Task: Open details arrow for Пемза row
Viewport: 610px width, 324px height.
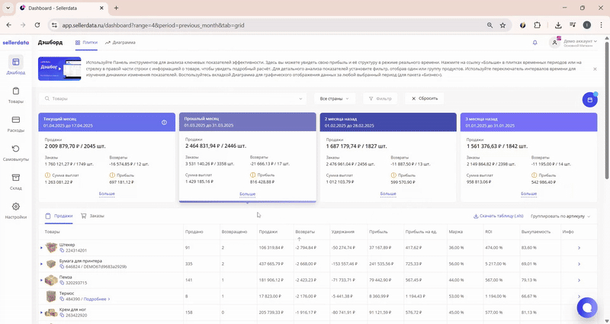Action: pyautogui.click(x=579, y=280)
